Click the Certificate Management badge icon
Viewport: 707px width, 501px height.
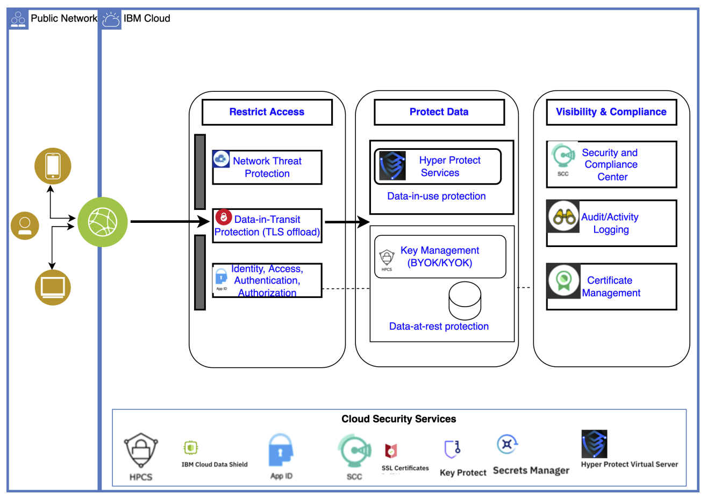point(563,281)
